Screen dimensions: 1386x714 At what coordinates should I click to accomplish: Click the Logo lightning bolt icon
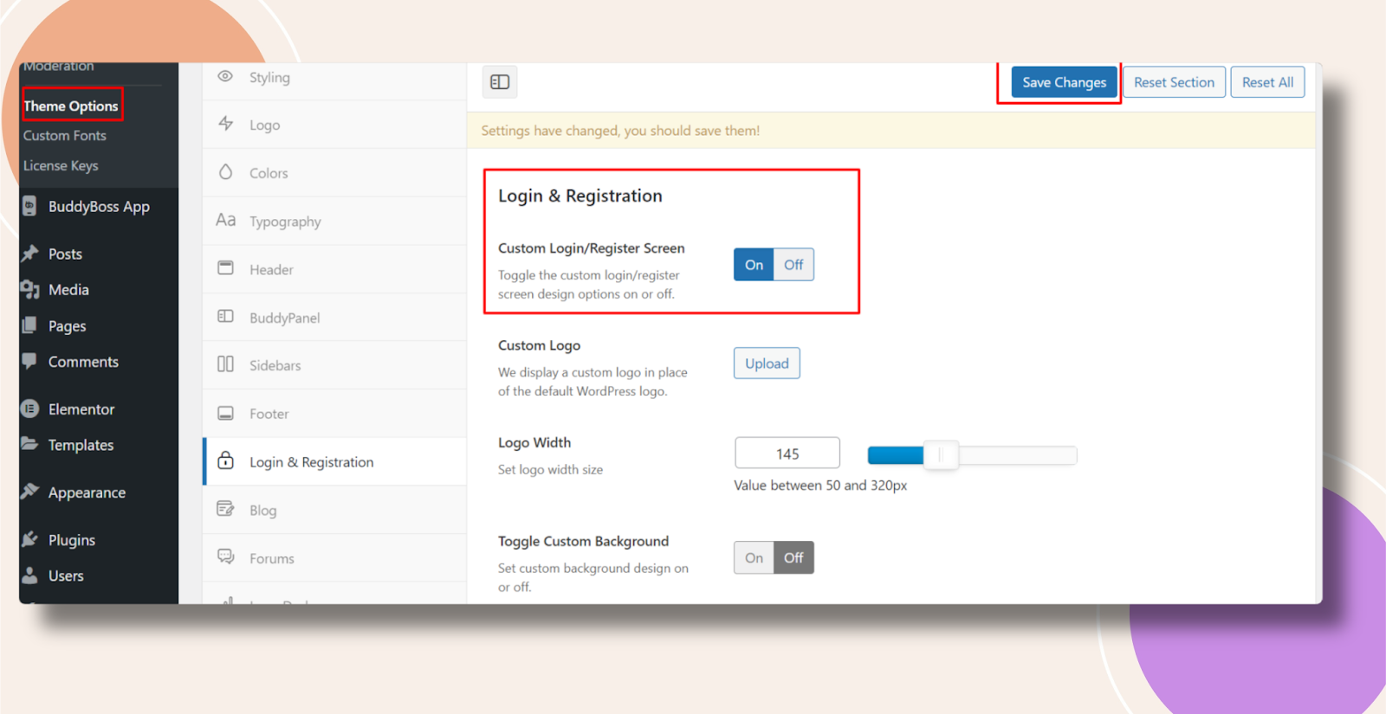(x=226, y=124)
